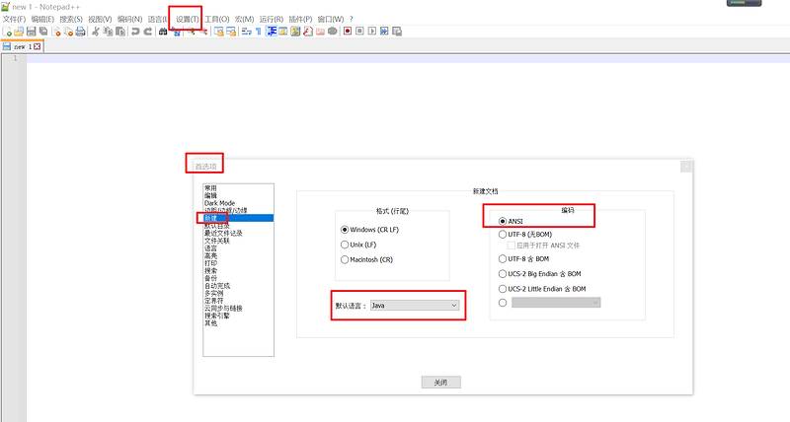Image resolution: width=790 pixels, height=422 pixels.
Task: Open the 视图(V) menu
Action: (100, 19)
